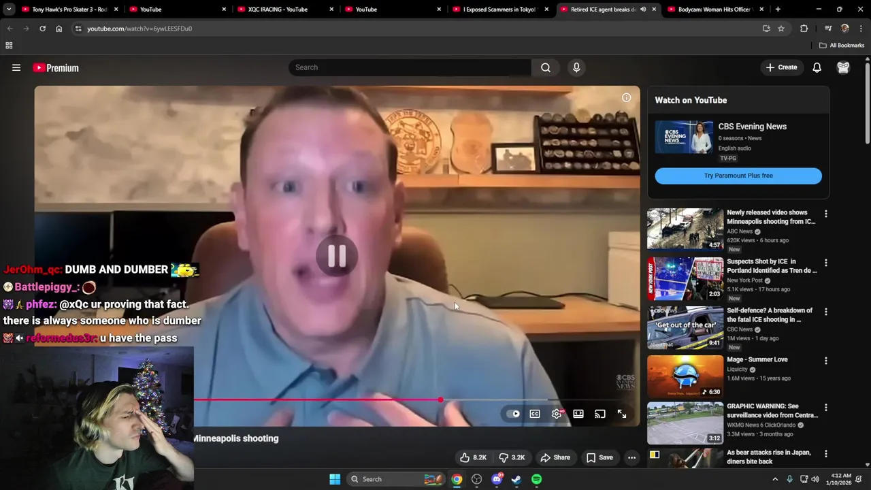Cast the video to a TV
The width and height of the screenshot is (871, 490).
coord(600,414)
